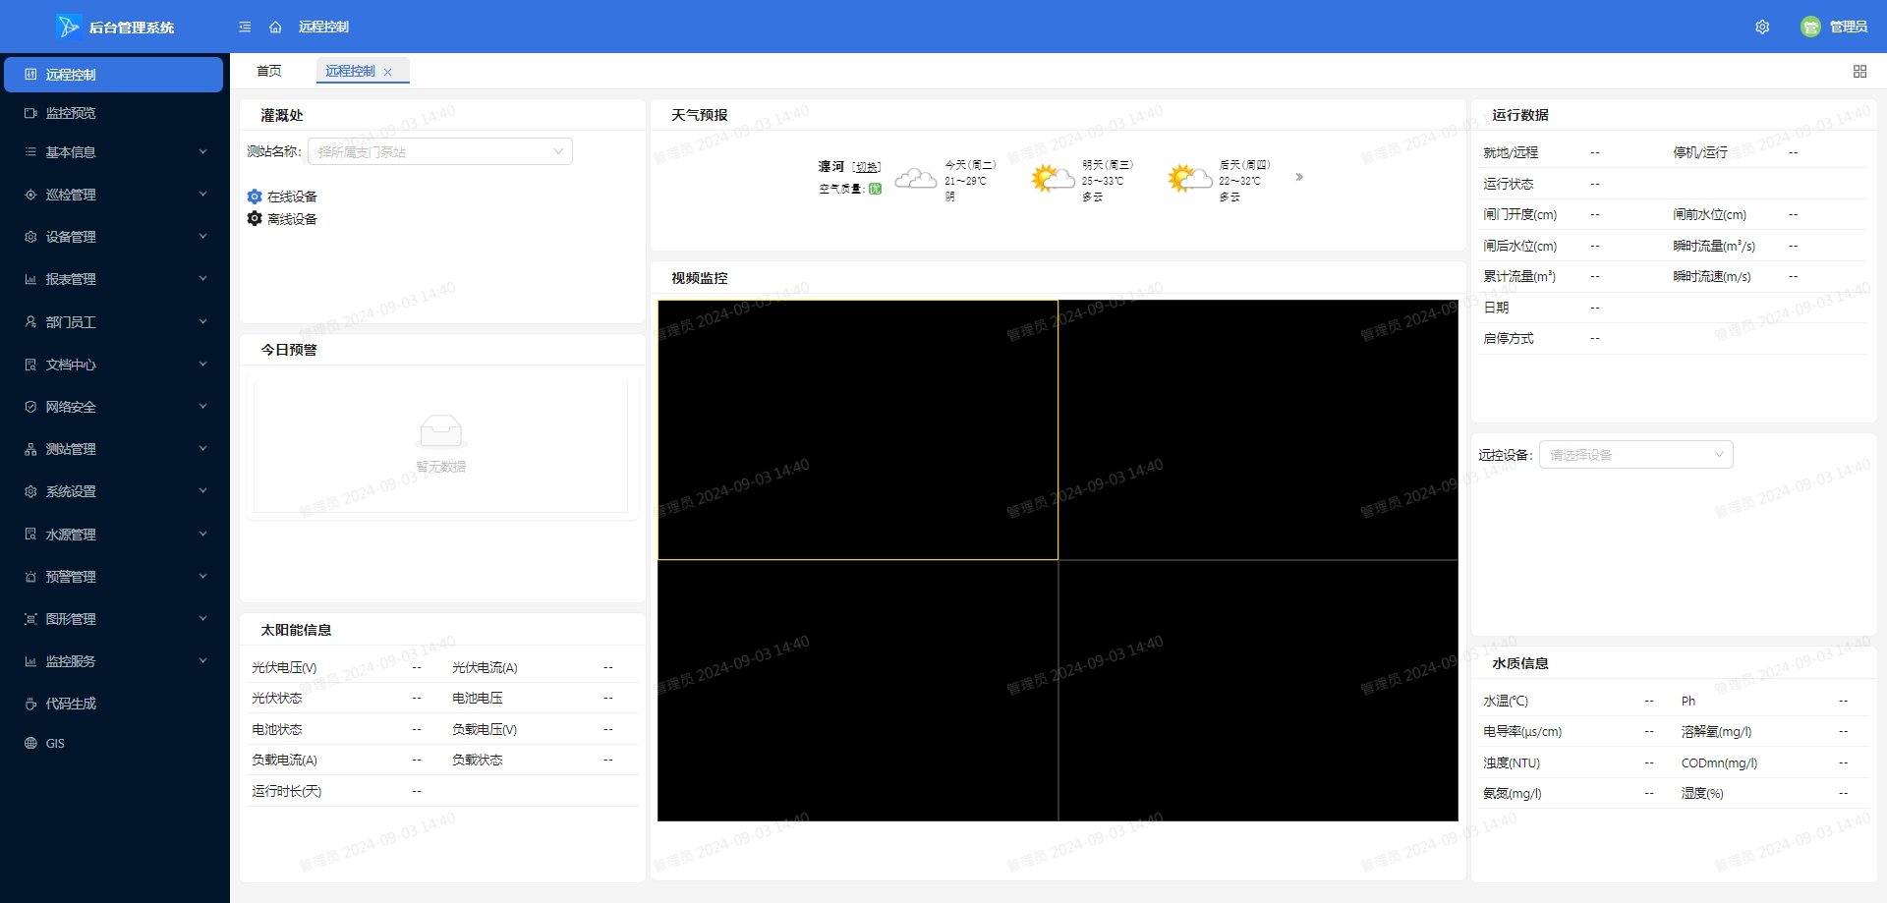The width and height of the screenshot is (1887, 903).
Task: Click 报表管理 sidebar icon
Action: tap(30, 279)
